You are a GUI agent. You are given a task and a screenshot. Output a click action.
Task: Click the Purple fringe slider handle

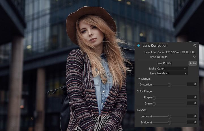(x=154, y=98)
